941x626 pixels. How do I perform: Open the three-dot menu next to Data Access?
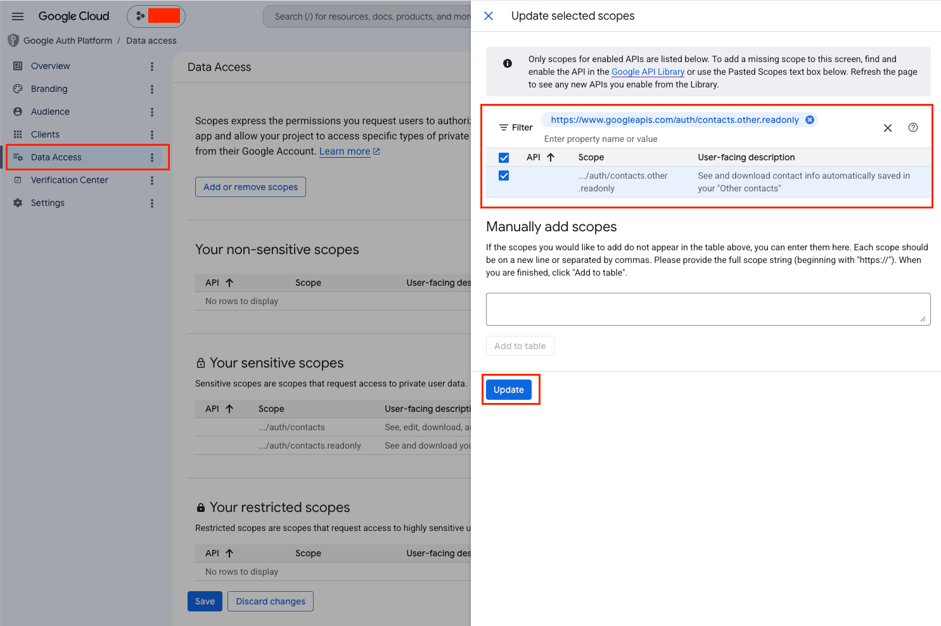click(x=152, y=158)
